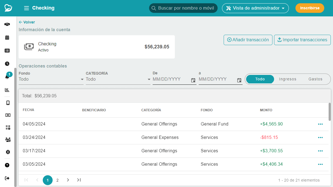The image size is (333, 187).
Task: Click Importar transacciones button
Action: (302, 40)
